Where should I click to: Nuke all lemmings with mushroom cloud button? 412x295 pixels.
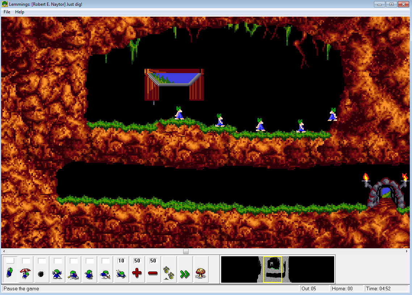point(201,270)
